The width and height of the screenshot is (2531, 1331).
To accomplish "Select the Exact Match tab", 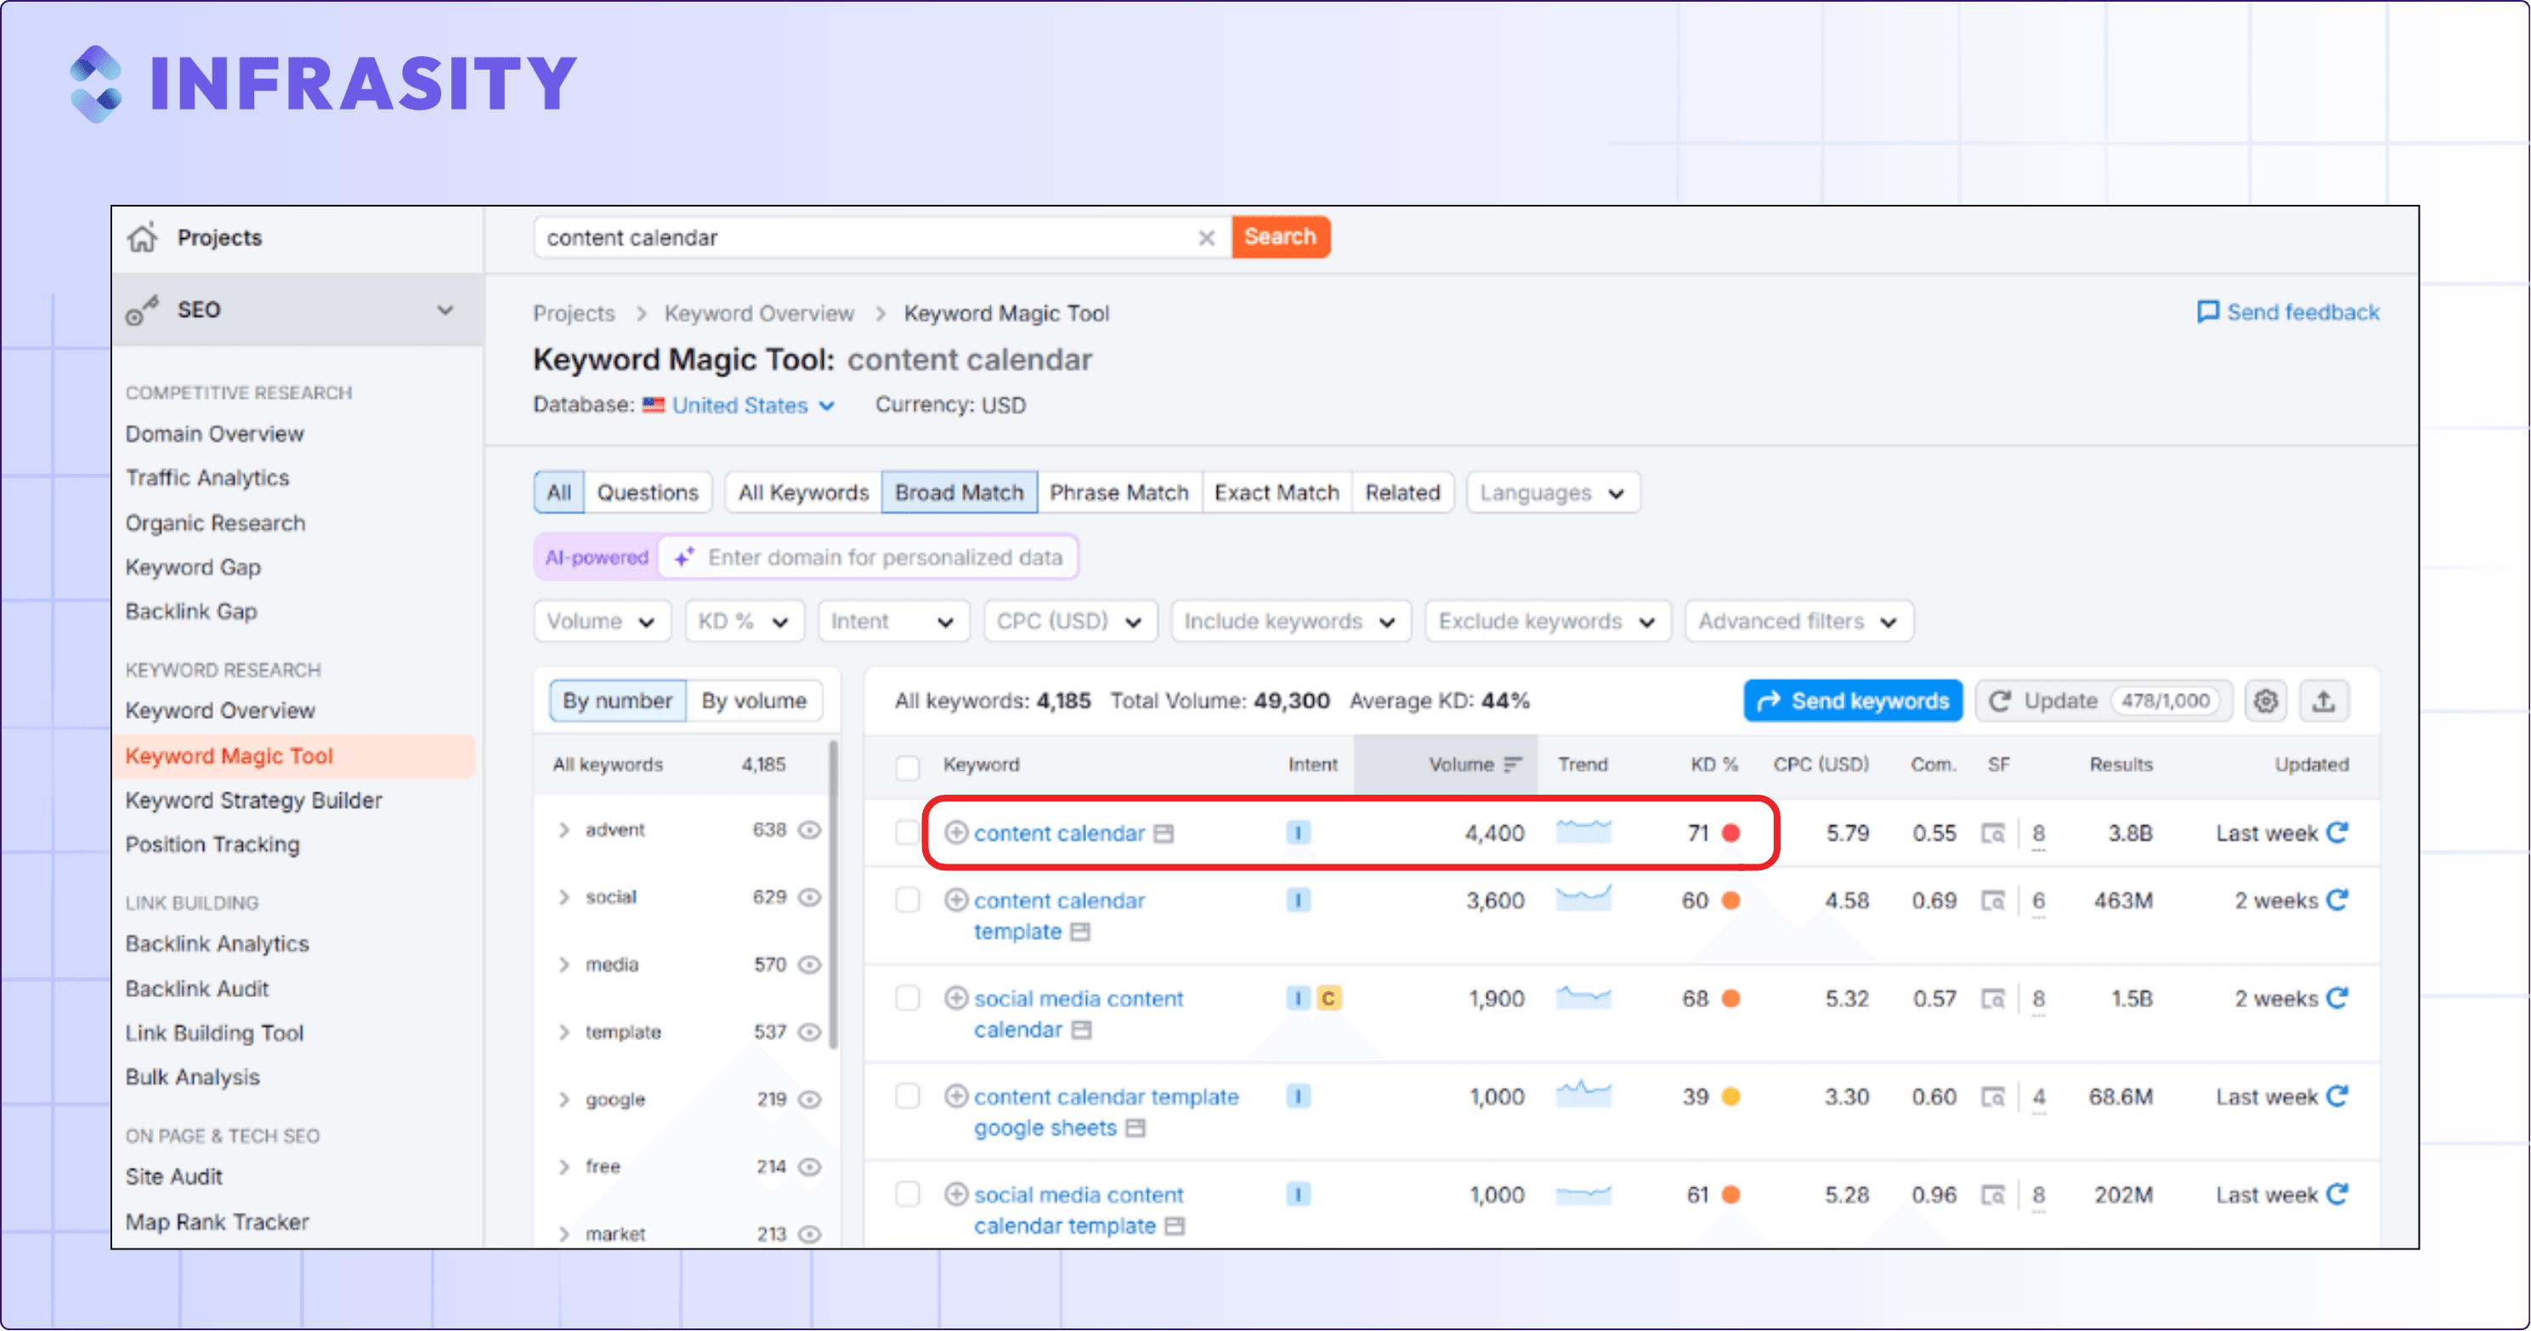I will pyautogui.click(x=1277, y=492).
